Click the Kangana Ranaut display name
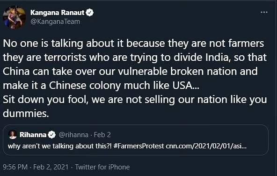This screenshot has height=176, width=277. click(57, 13)
